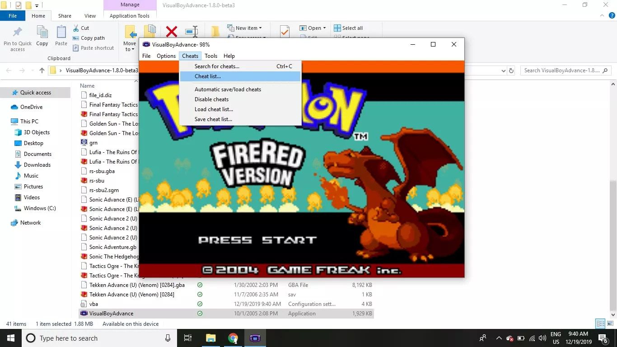Click Explorer Help question mark icon

point(612,16)
